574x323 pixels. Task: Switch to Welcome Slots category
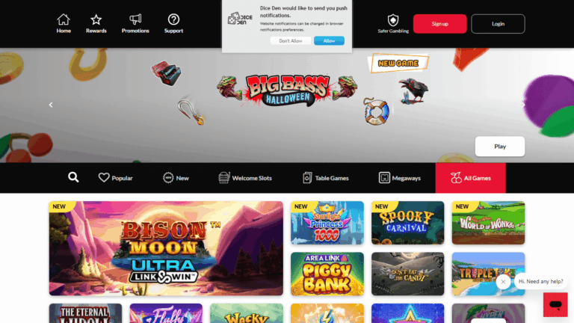click(245, 178)
